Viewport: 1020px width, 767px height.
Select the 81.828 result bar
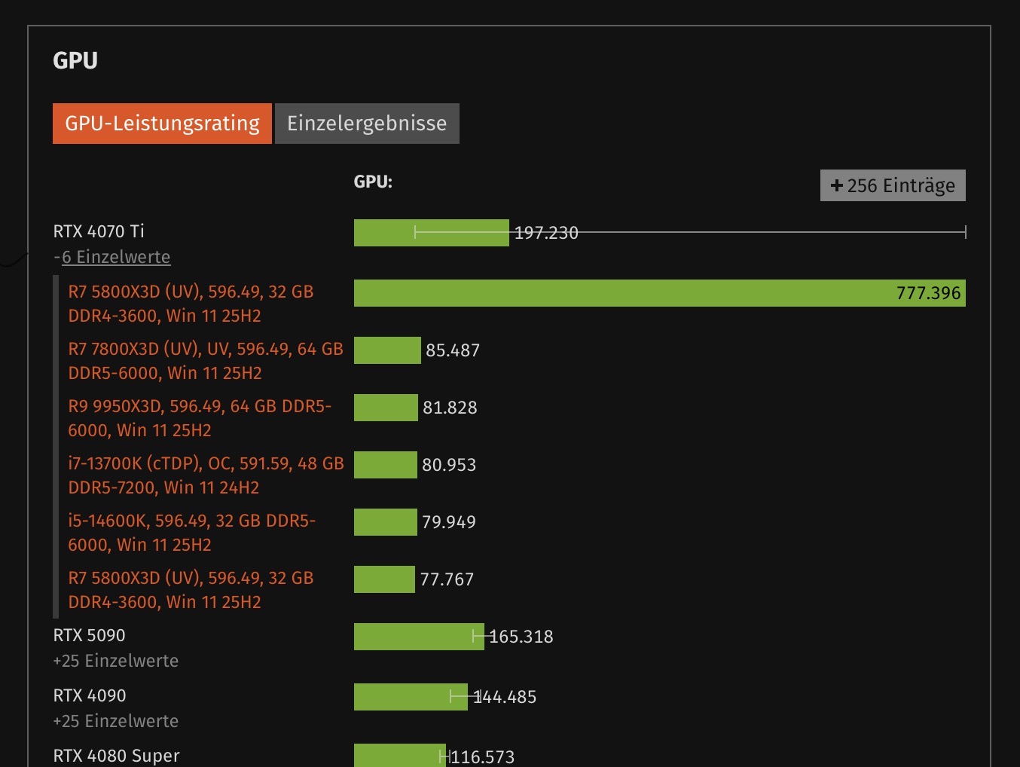click(386, 408)
